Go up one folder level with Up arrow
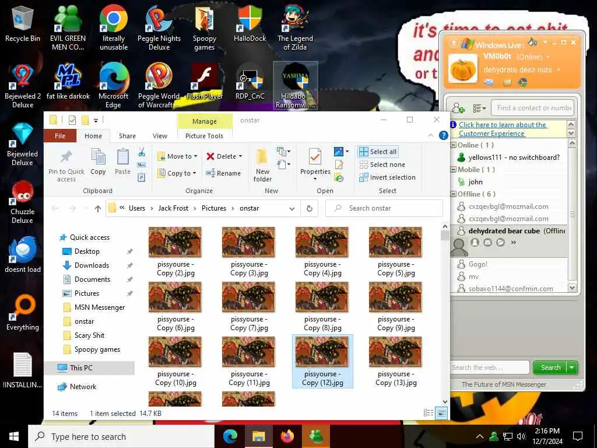The height and width of the screenshot is (448, 597). (98, 208)
